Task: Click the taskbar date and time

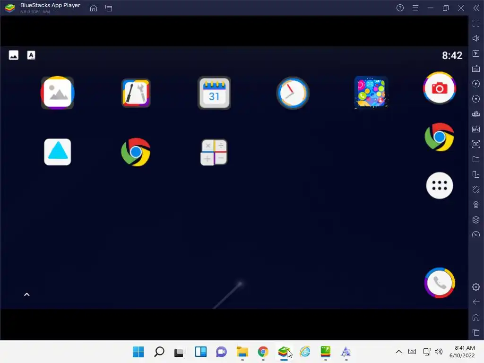Action: pyautogui.click(x=462, y=352)
